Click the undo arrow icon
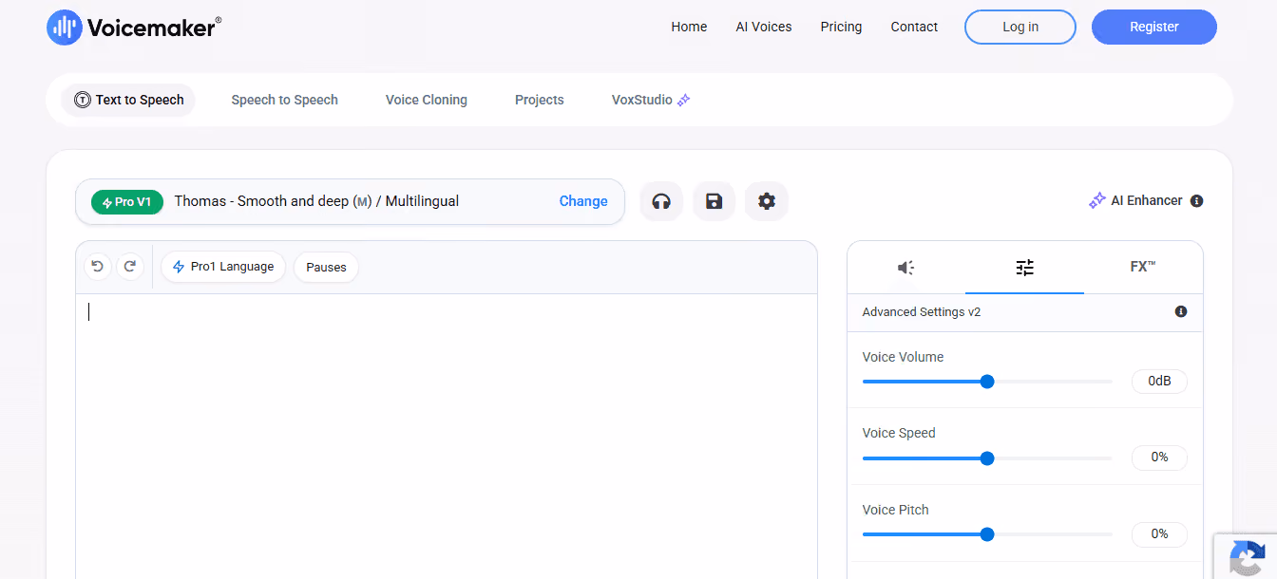The image size is (1277, 579). click(97, 267)
